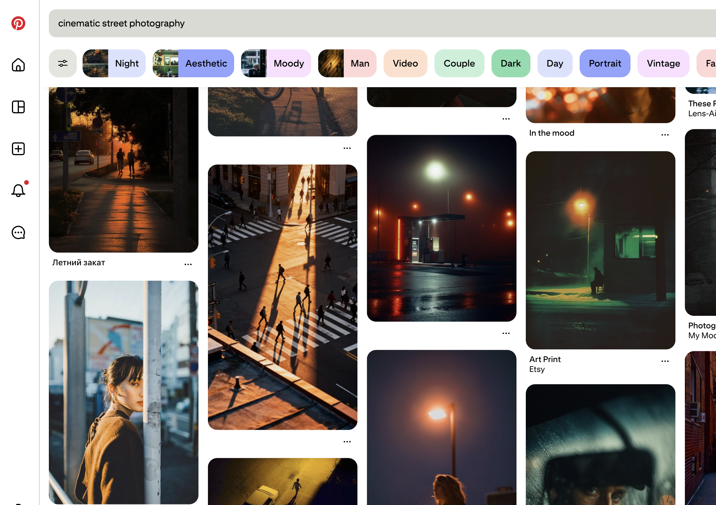The image size is (716, 505).
Task: Choose the Vintage filter chip
Action: click(664, 63)
